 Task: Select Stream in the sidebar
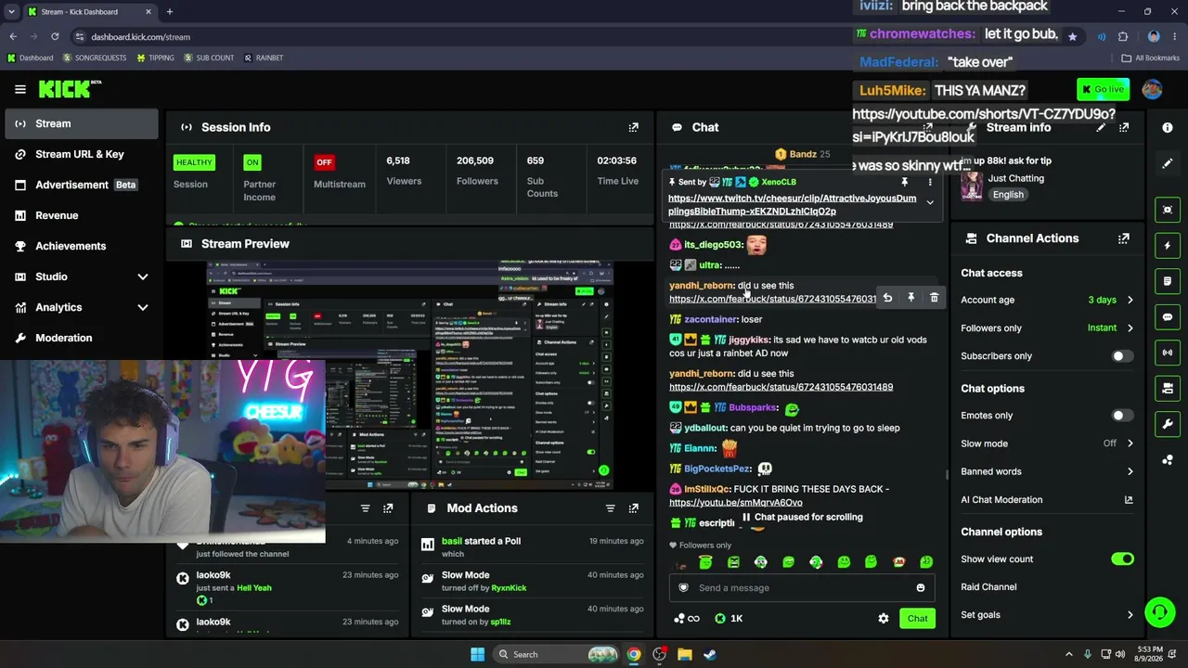pyautogui.click(x=82, y=123)
